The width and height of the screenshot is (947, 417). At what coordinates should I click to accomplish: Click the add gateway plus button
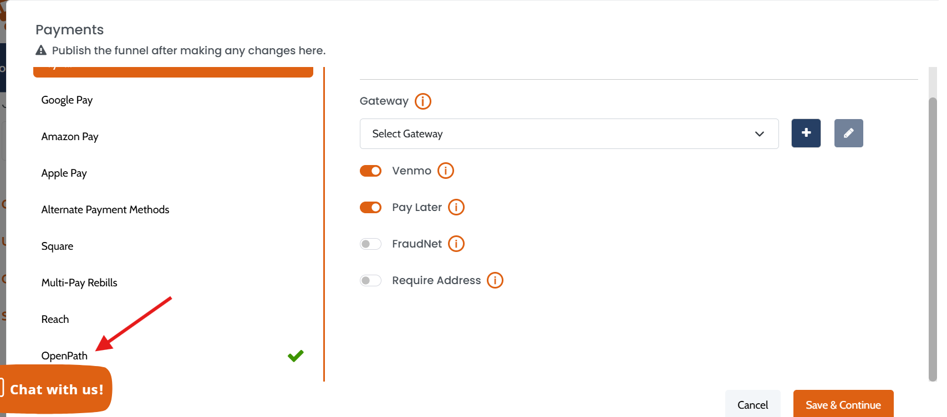coord(806,133)
